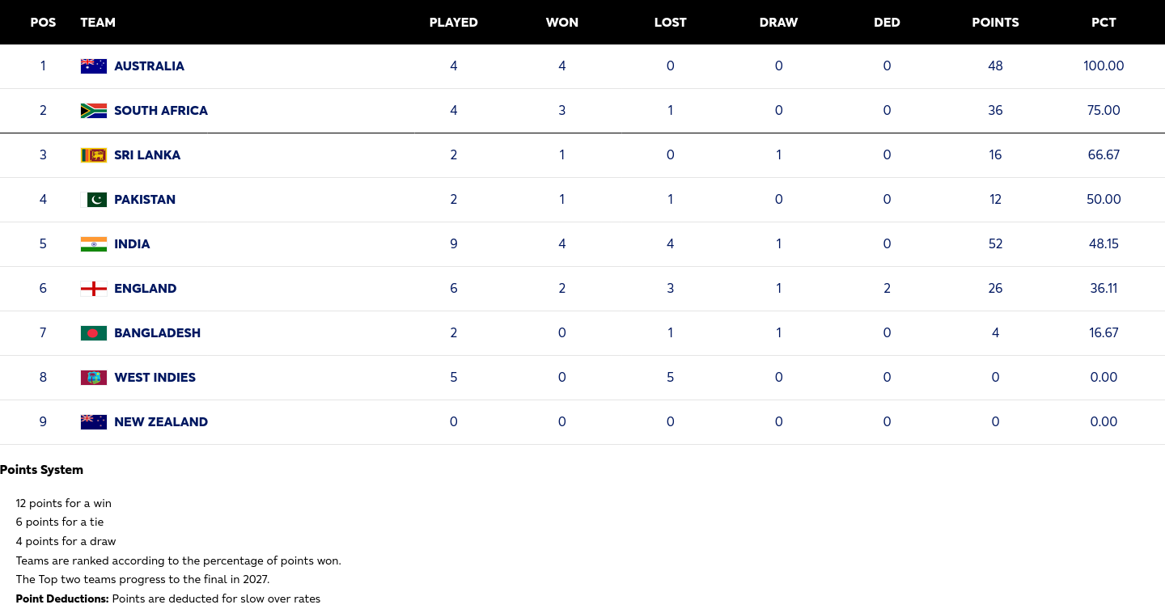Click the New Zealand flag icon
This screenshot has width=1165, height=609.
click(x=94, y=422)
